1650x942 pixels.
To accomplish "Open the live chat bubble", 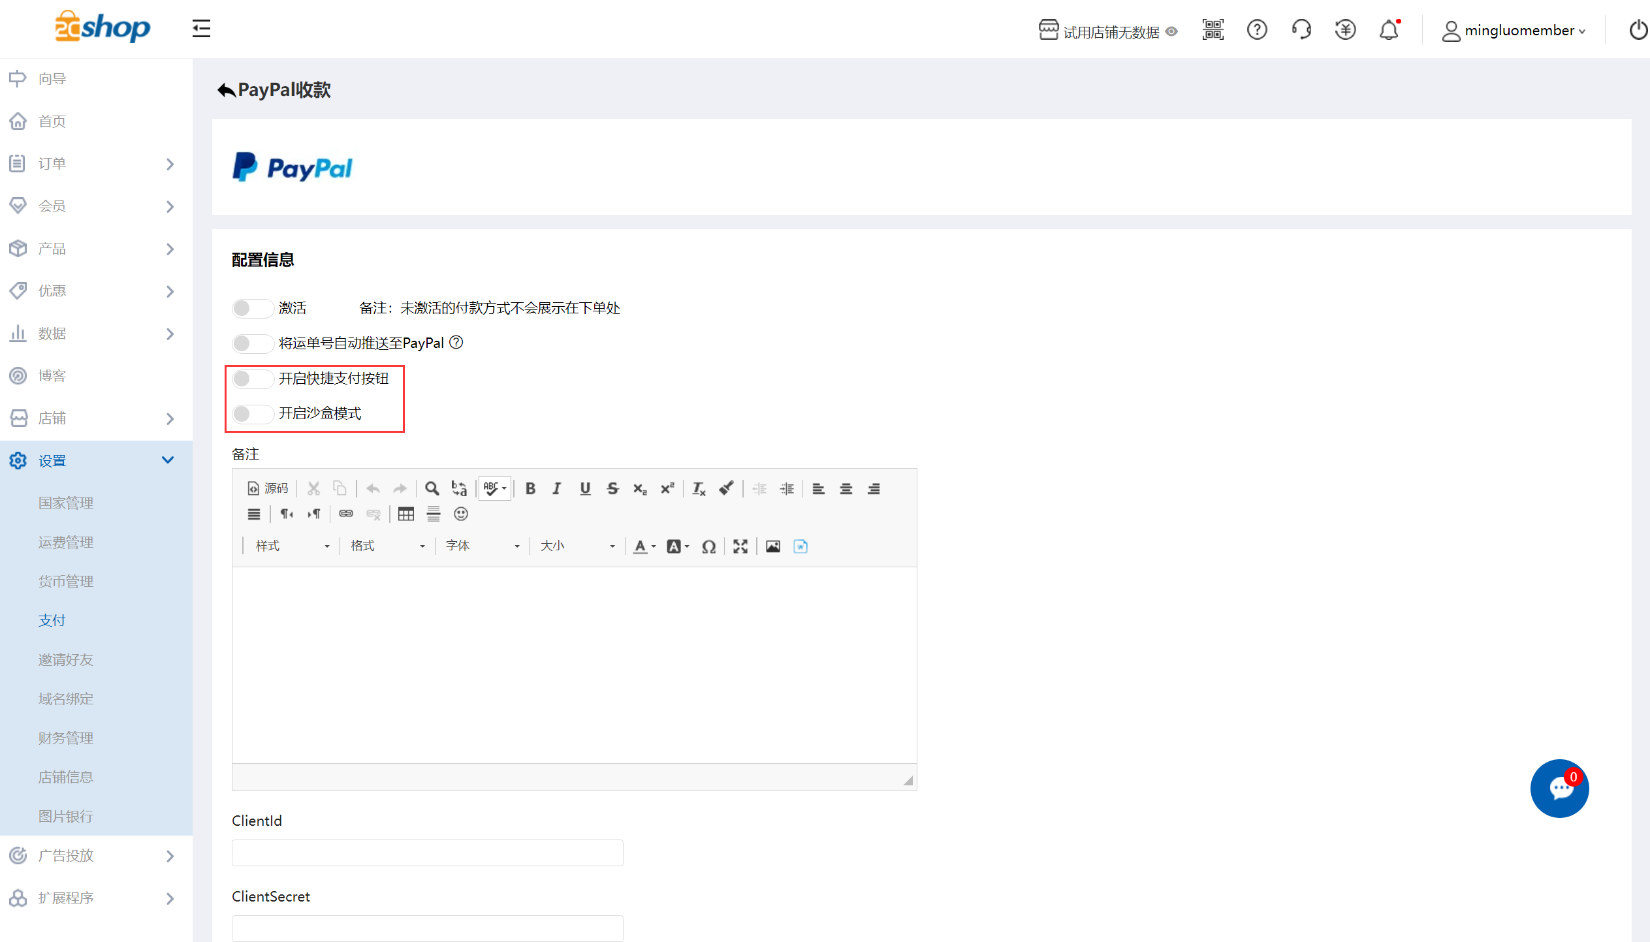I will tap(1559, 788).
